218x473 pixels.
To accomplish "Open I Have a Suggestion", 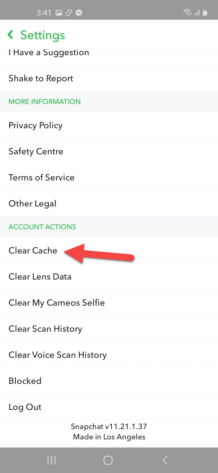I will (x=49, y=53).
